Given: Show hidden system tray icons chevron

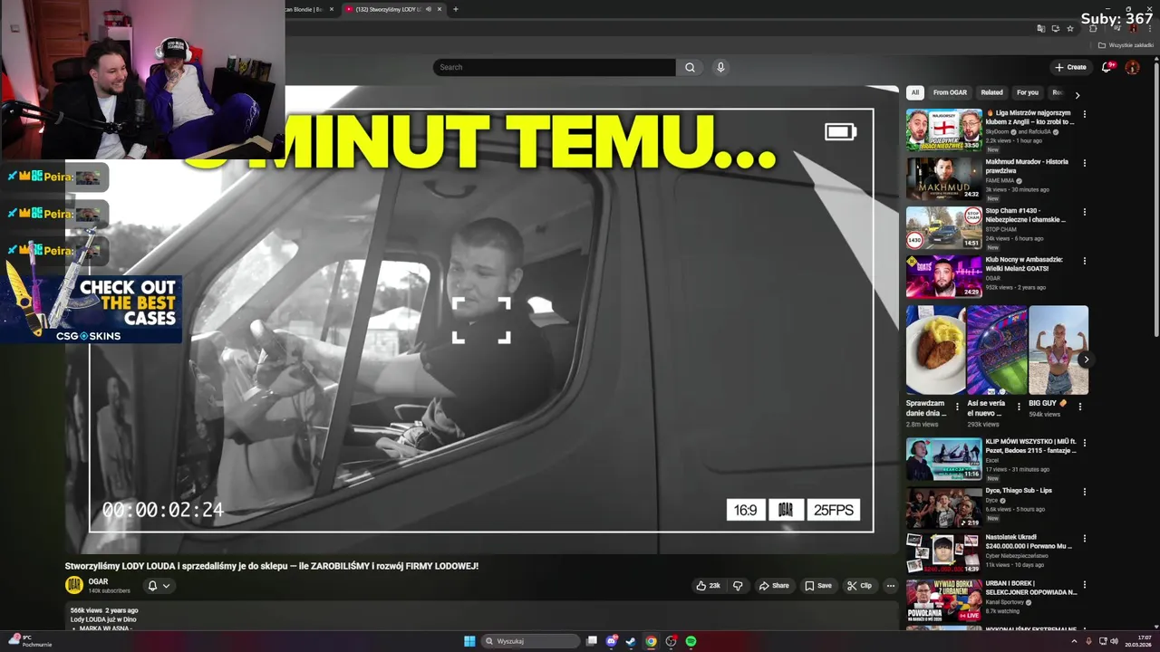Looking at the screenshot, I should click(x=1073, y=641).
